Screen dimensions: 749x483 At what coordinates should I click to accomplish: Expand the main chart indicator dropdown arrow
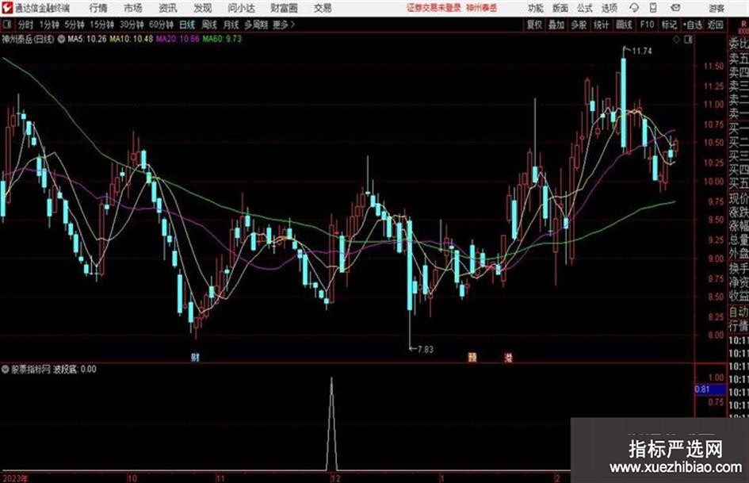tap(61, 39)
